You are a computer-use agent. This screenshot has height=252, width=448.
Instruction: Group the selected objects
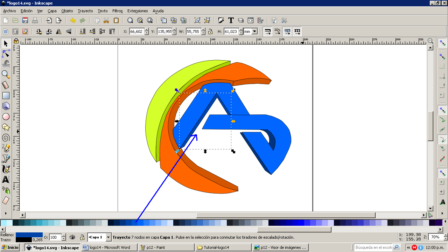(197, 20)
